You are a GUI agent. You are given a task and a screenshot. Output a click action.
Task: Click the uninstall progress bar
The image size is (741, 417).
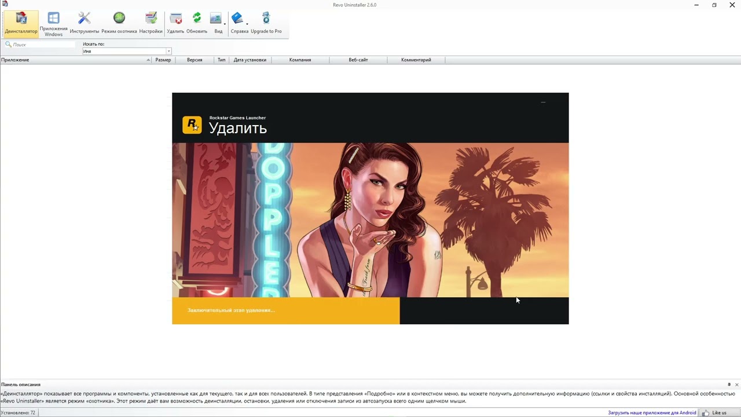coord(370,310)
